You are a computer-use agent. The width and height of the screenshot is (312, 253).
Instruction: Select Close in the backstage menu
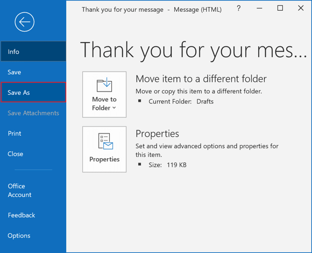tap(33, 154)
